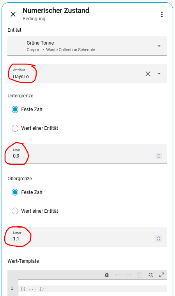Image resolution: width=175 pixels, height=296 pixels.
Task: Click into the Wert-Template code line
Action: pyautogui.click(x=93, y=289)
